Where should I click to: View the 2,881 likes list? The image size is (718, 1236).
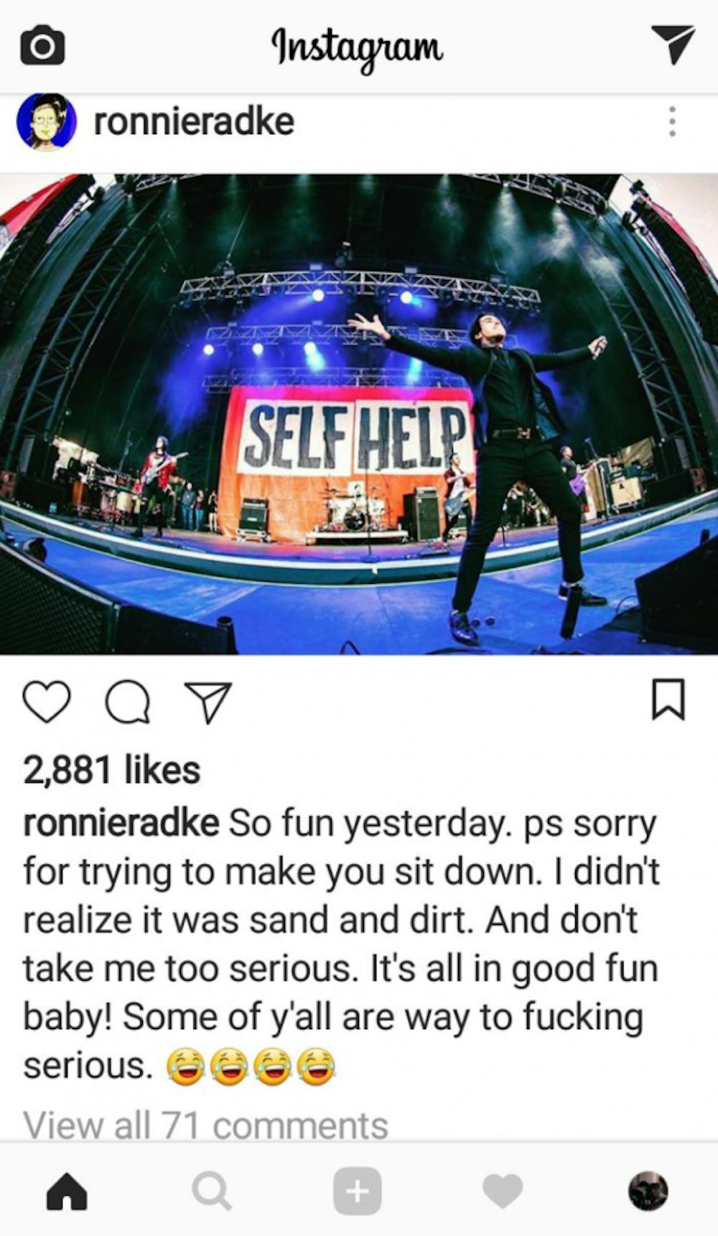(x=111, y=771)
